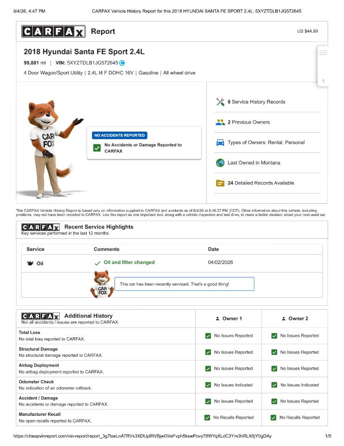Click the service date 04/02/2026
Screen dimensions: 344x446
[x=220, y=262]
